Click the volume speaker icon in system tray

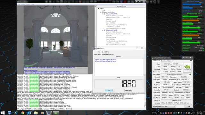point(194,113)
